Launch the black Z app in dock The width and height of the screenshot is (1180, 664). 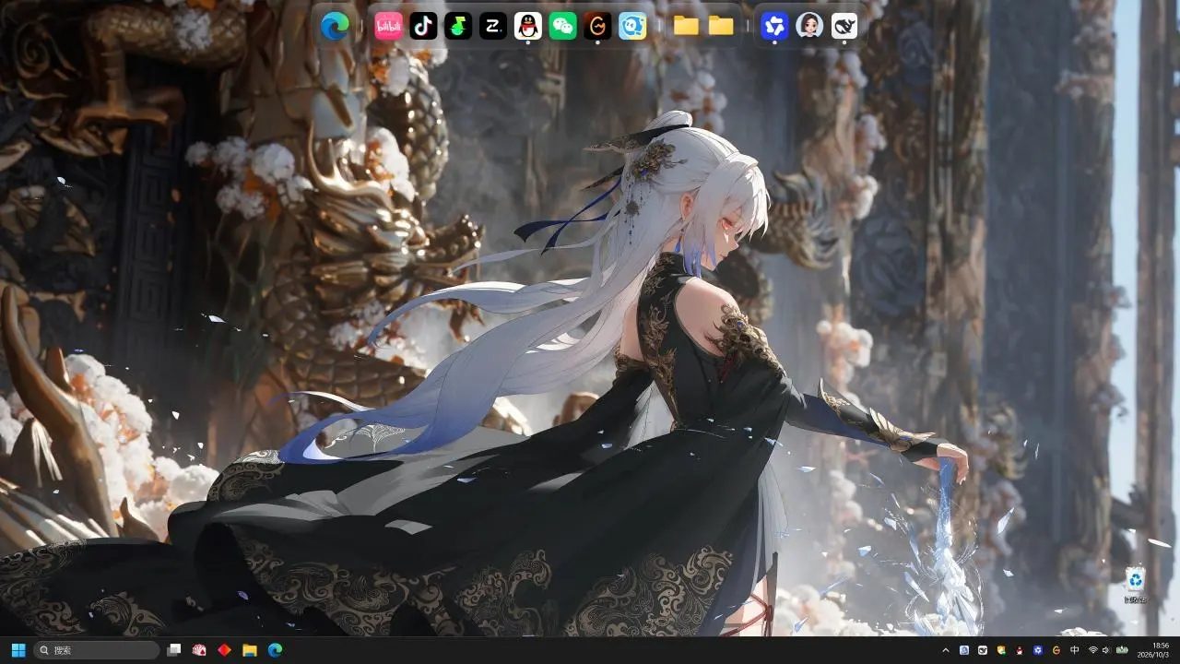point(493,26)
